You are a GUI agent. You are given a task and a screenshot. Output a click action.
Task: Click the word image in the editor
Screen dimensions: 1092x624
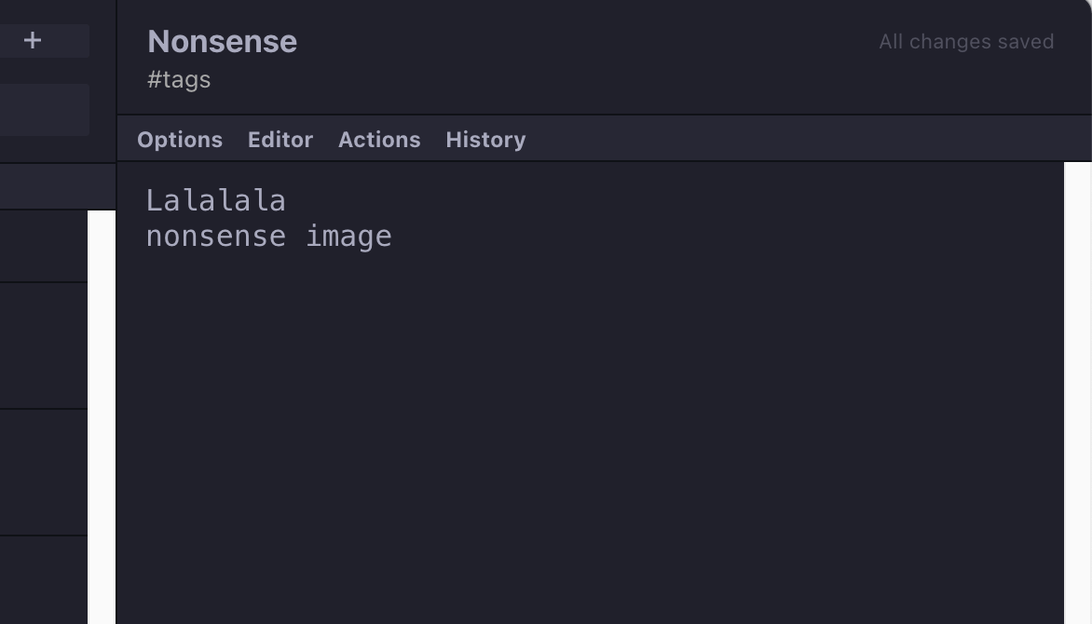coord(348,237)
